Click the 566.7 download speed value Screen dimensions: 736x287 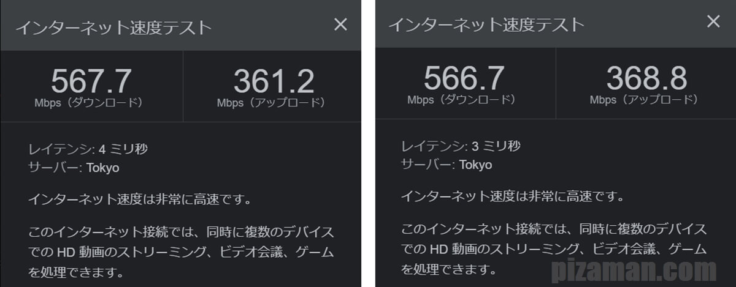[x=464, y=79]
